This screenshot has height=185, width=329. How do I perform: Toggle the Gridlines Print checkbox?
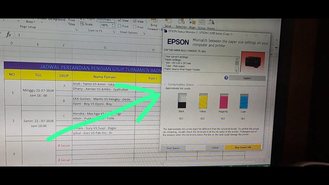click(120, 26)
